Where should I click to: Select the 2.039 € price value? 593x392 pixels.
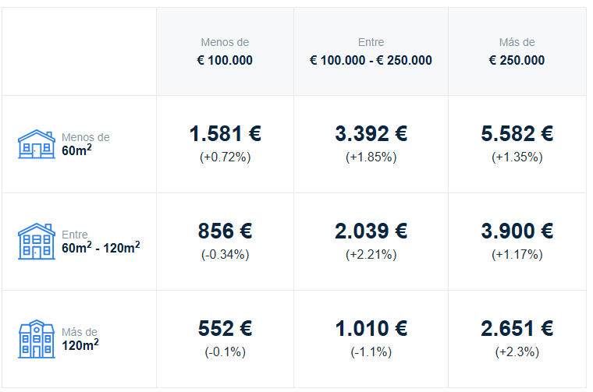pyautogui.click(x=371, y=231)
